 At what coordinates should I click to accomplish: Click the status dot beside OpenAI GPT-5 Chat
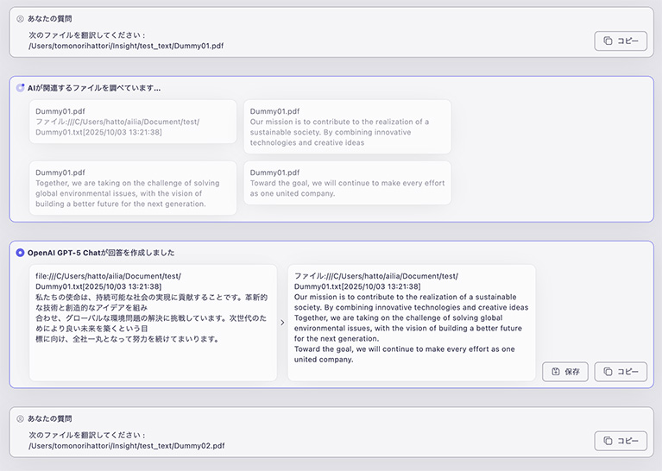click(20, 253)
